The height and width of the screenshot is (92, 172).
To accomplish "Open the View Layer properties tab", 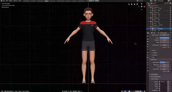I will 148,44.
